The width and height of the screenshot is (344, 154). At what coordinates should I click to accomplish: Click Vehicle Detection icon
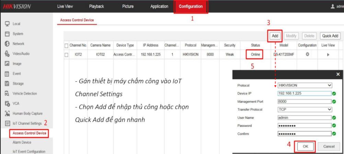[x=7, y=93]
